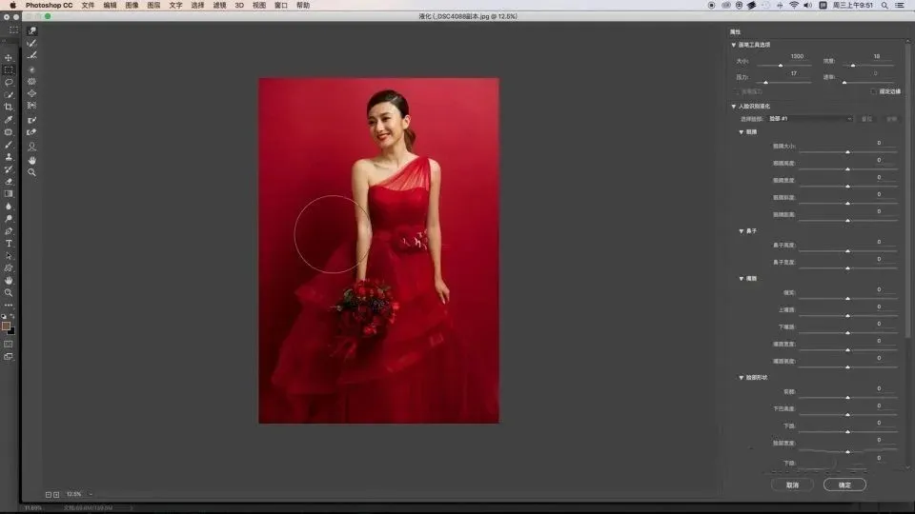
Task: Select the Move tool
Action: pos(9,57)
